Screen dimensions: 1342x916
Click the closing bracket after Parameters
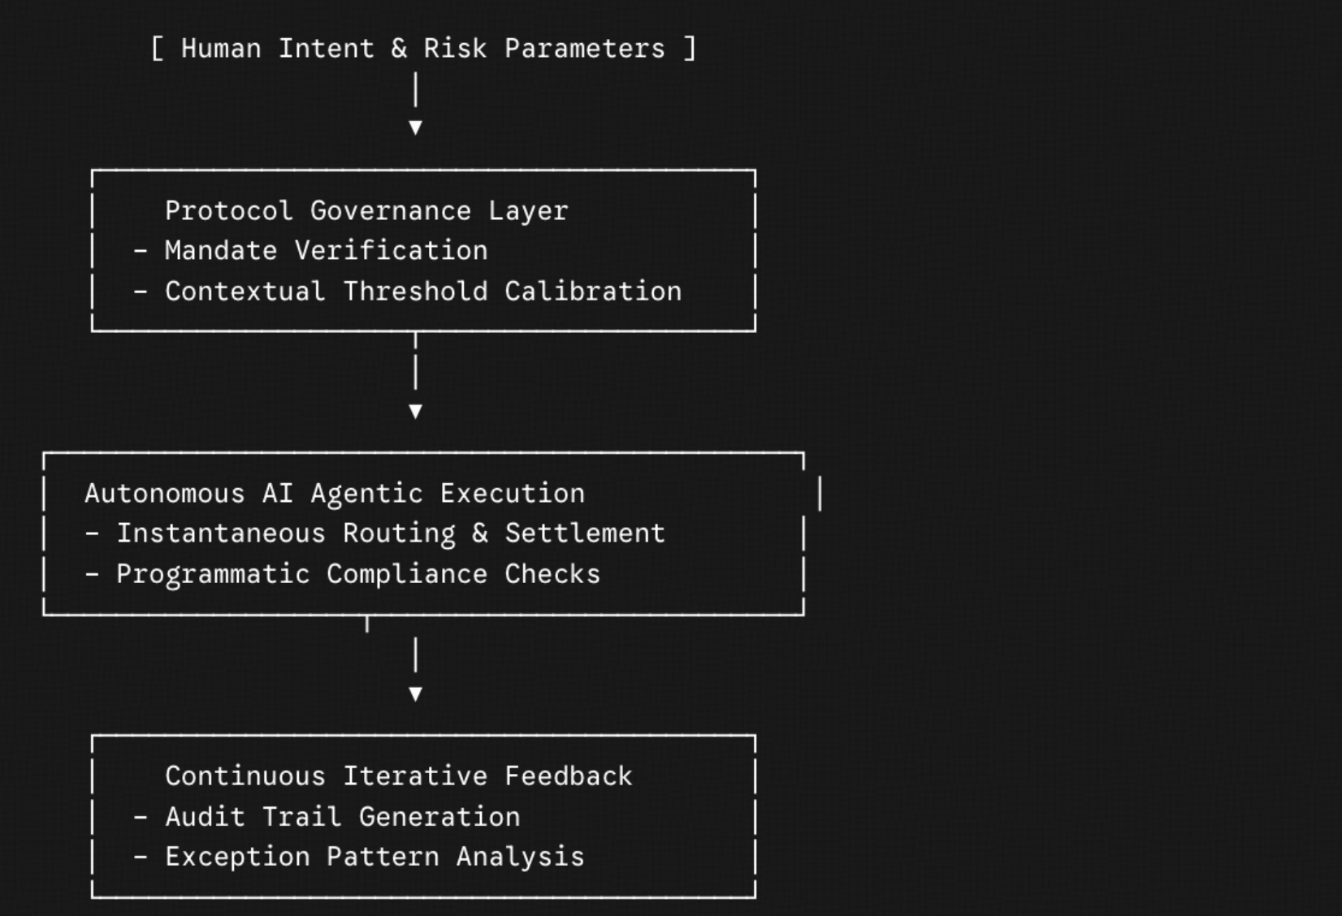(690, 48)
